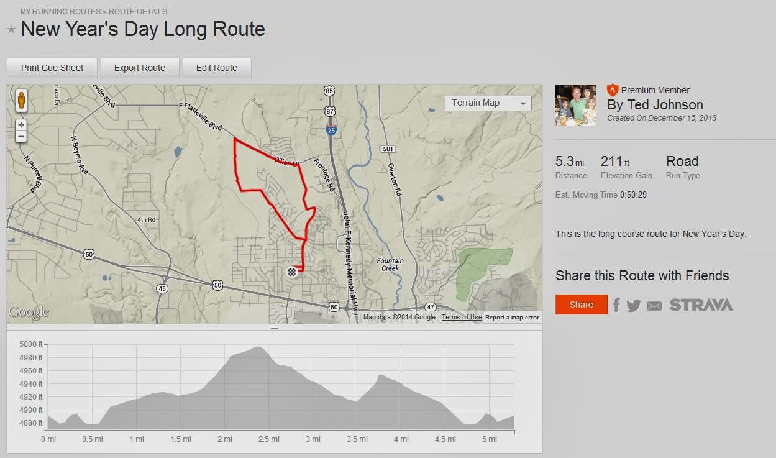Viewport: 776px width, 458px height.
Task: Click Report a map error link
Action: pyautogui.click(x=512, y=318)
